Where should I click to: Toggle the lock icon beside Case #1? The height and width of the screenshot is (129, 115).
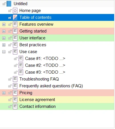pos(16,59)
